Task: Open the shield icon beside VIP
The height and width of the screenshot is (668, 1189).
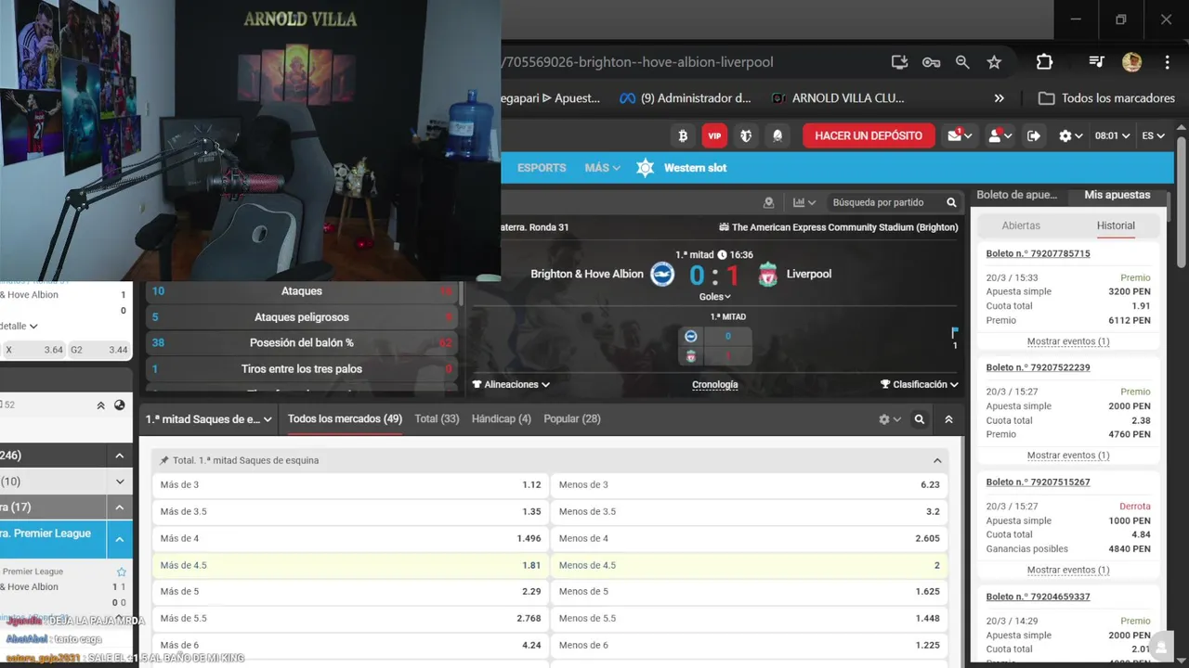Action: 746,135
